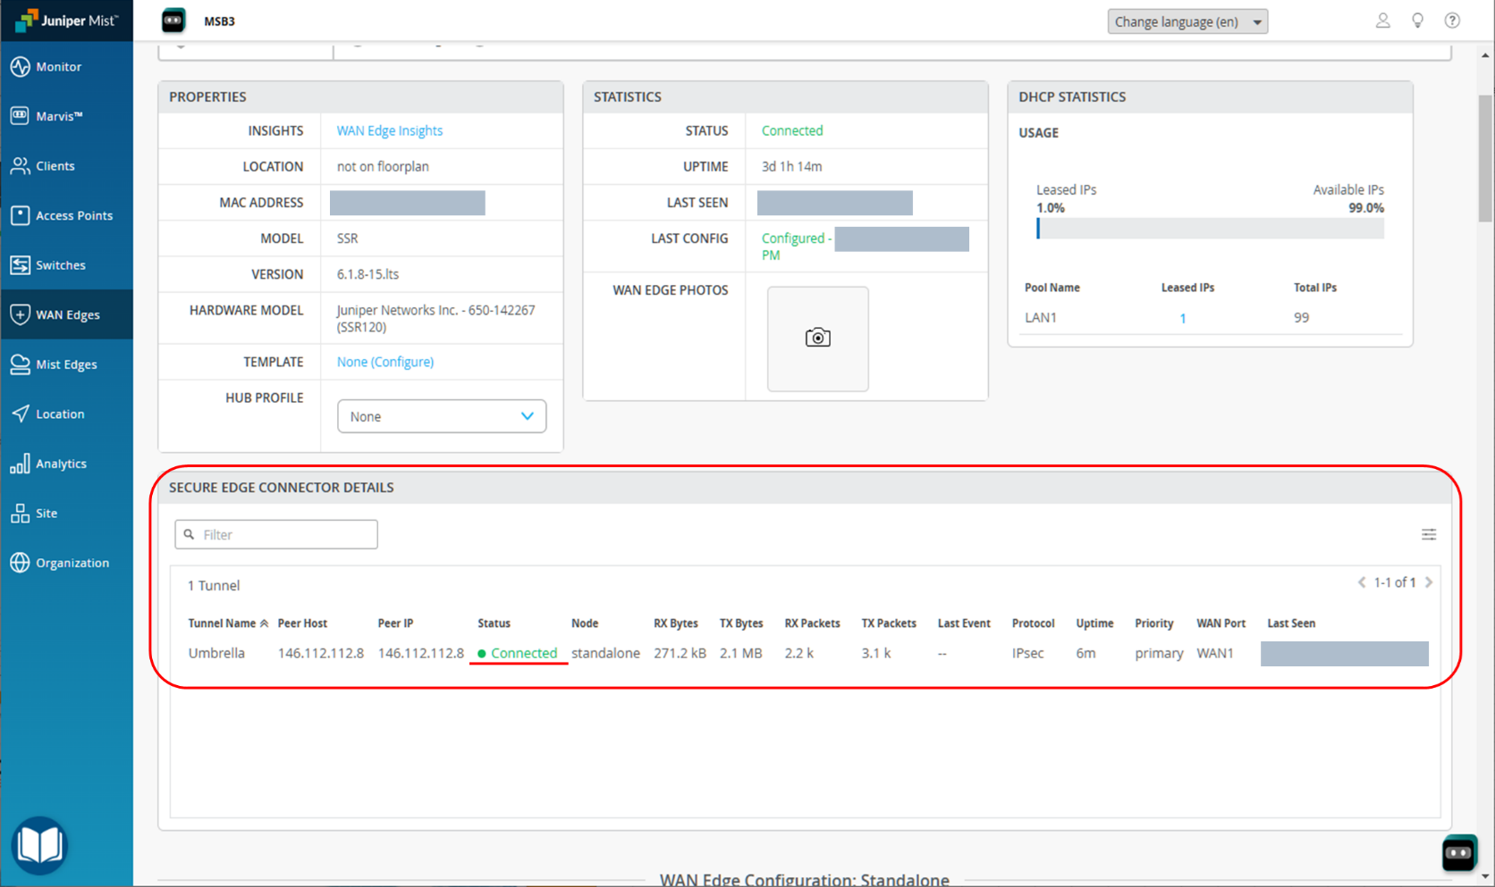This screenshot has width=1495, height=887.
Task: Sort by Tunnel Name column
Action: click(x=228, y=623)
